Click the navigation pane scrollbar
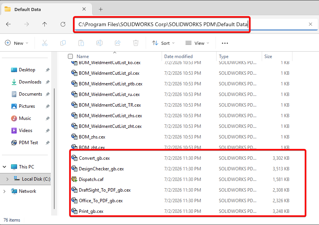 [x=54, y=148]
